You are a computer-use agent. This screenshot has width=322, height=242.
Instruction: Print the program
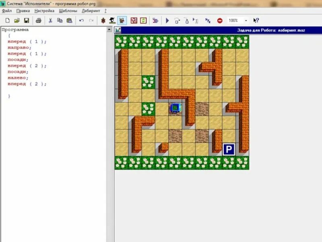point(38,21)
